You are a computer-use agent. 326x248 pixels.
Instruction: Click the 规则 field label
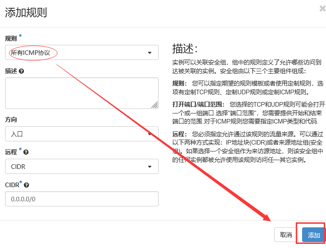(11, 38)
